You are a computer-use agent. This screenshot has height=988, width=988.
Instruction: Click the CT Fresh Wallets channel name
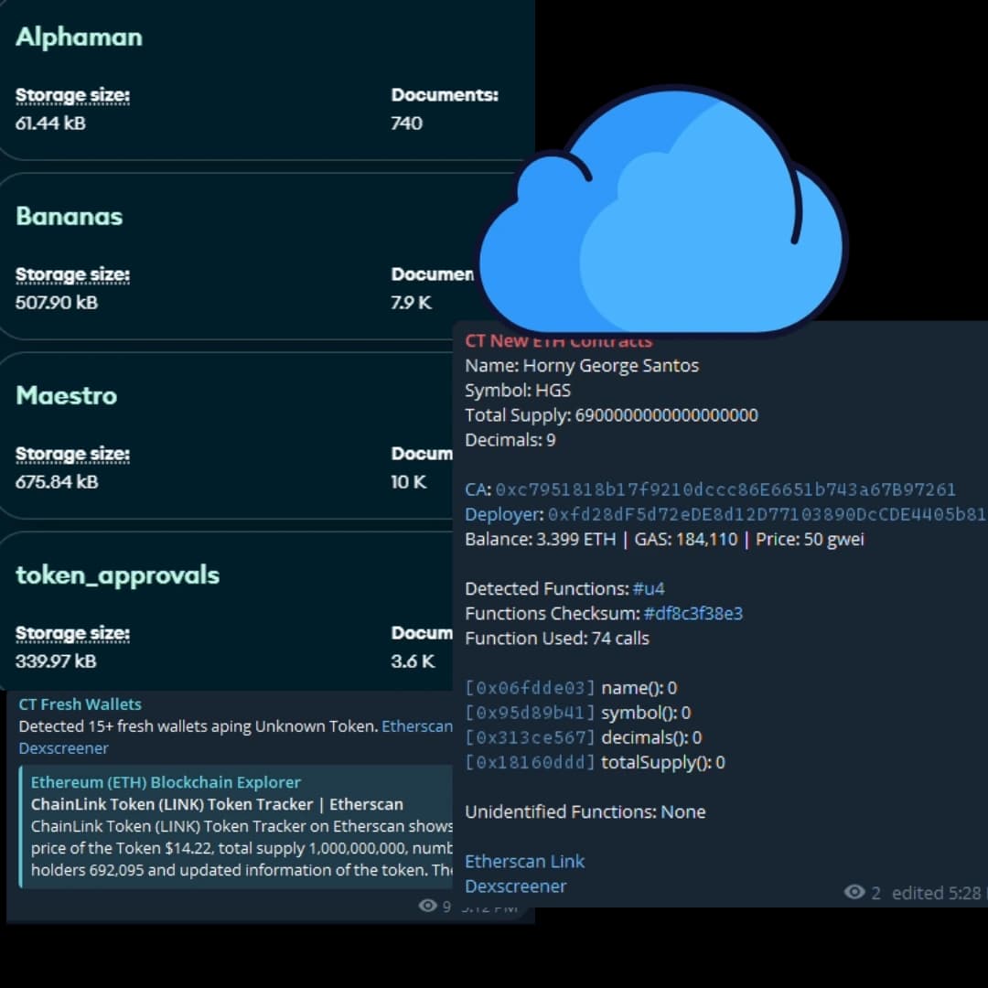point(80,704)
